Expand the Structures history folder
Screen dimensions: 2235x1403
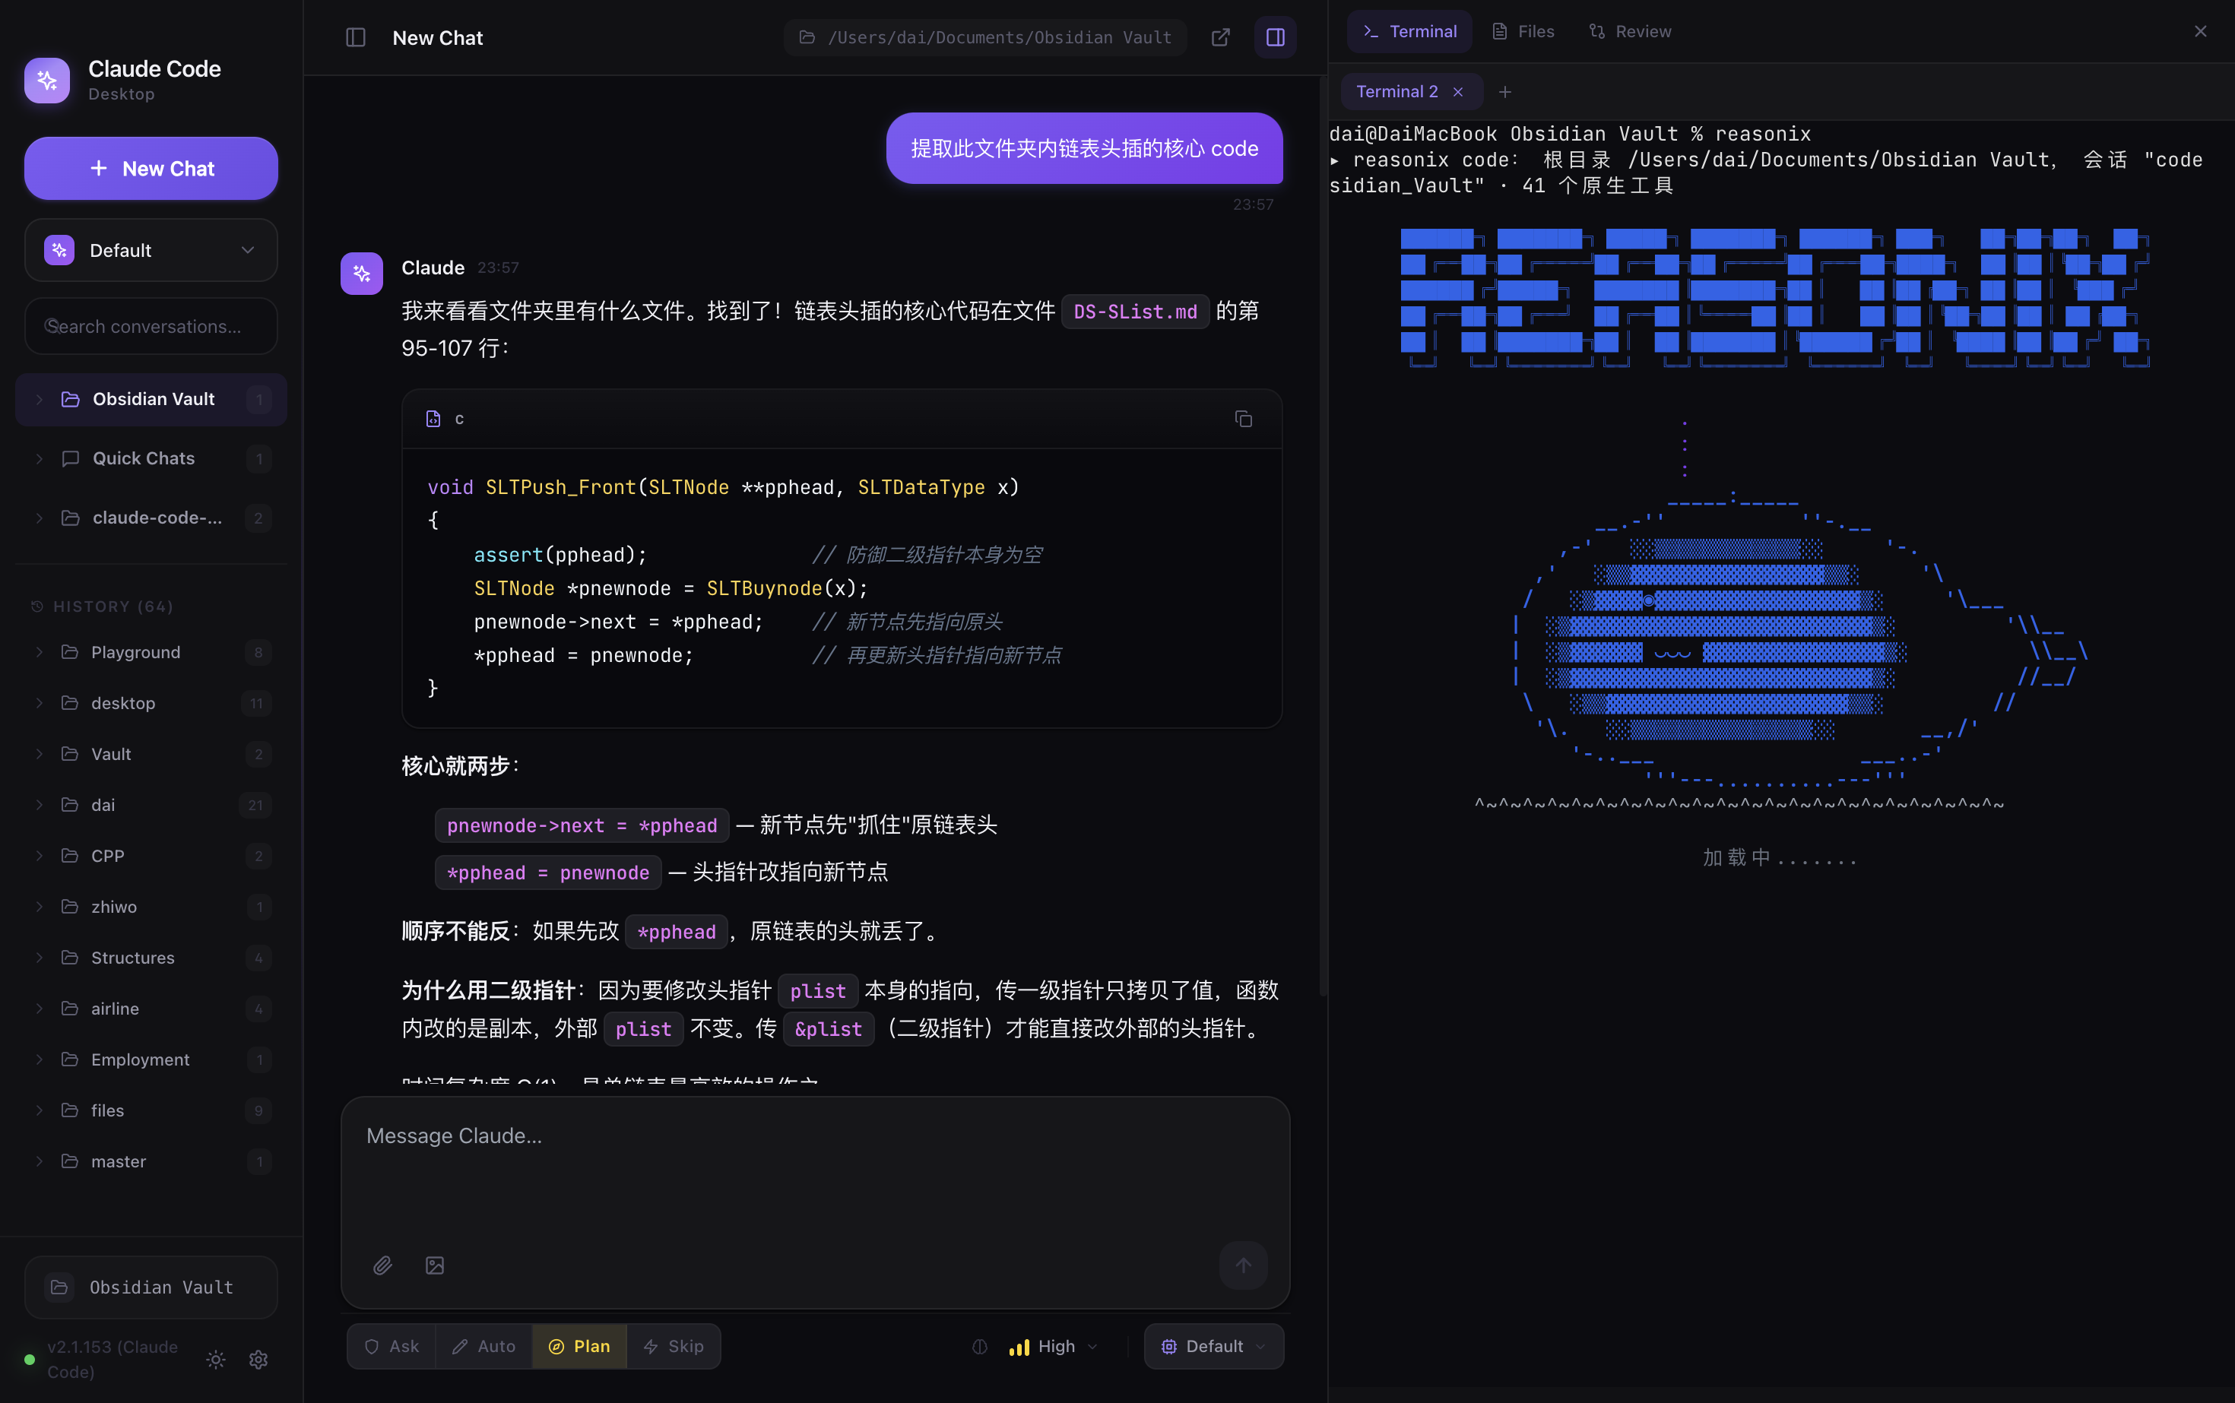[39, 958]
